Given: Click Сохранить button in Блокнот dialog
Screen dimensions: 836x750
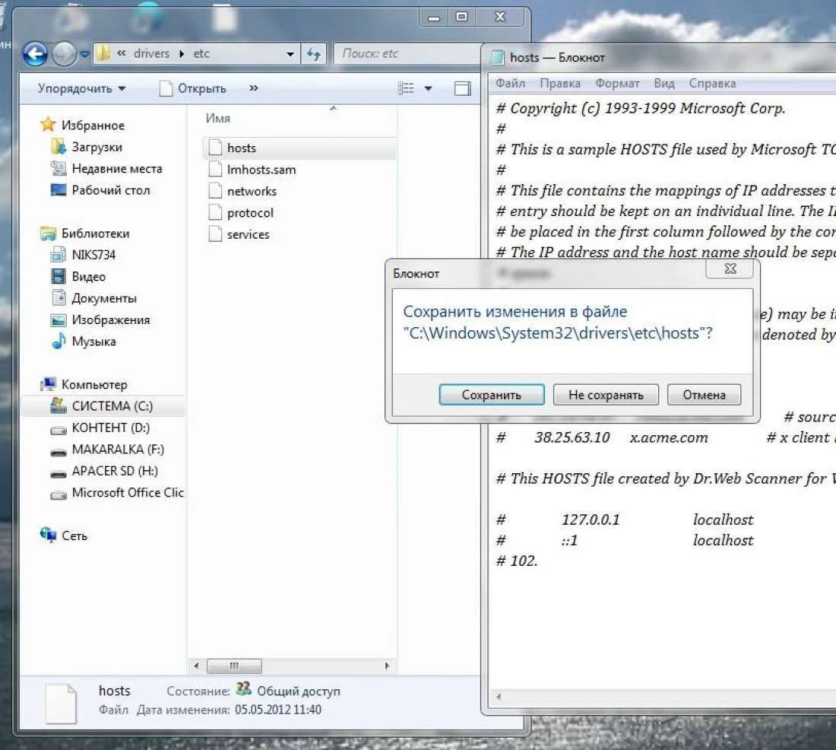Looking at the screenshot, I should pyautogui.click(x=492, y=395).
